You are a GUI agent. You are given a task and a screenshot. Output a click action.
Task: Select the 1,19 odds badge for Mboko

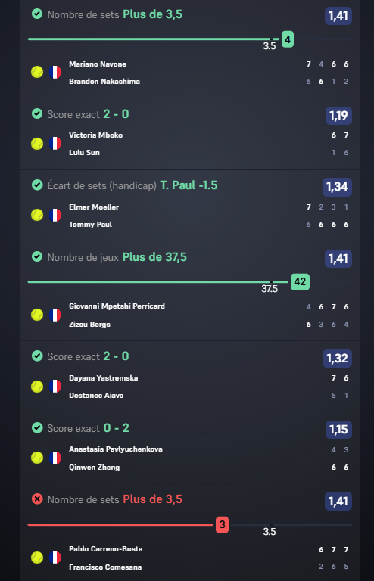click(338, 116)
